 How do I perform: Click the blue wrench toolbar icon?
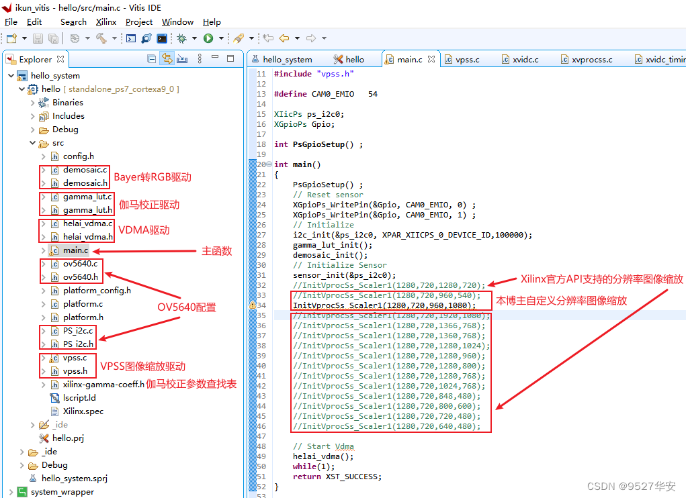coord(146,38)
